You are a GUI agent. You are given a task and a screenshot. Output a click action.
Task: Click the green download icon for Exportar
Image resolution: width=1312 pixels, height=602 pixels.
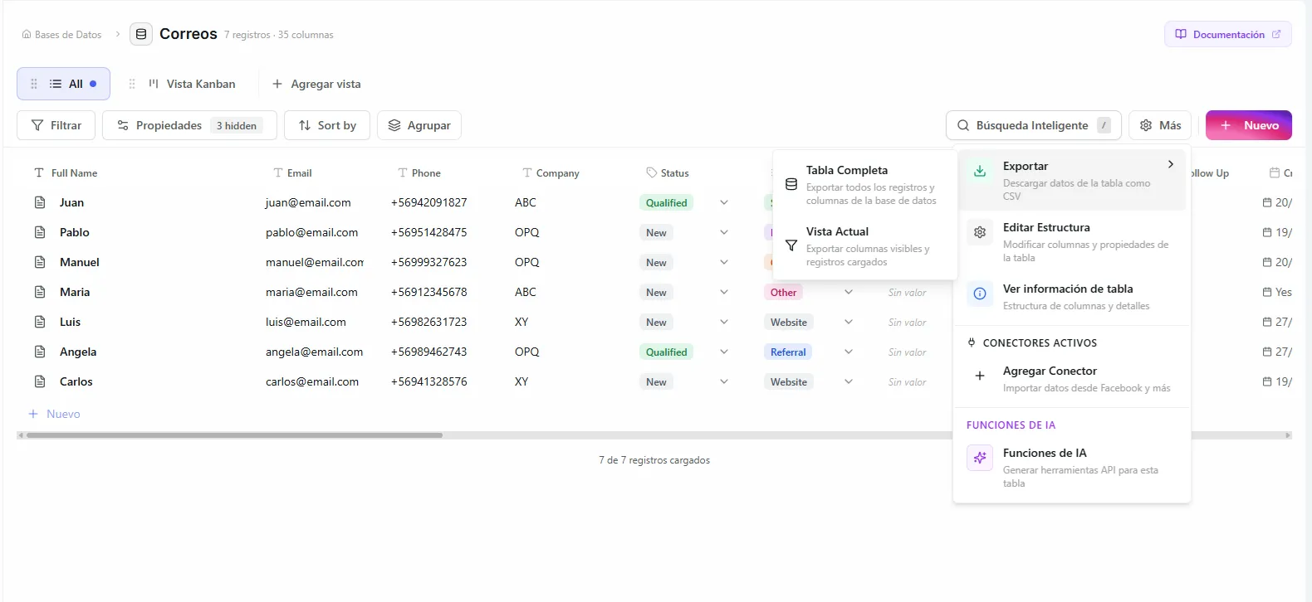(980, 171)
